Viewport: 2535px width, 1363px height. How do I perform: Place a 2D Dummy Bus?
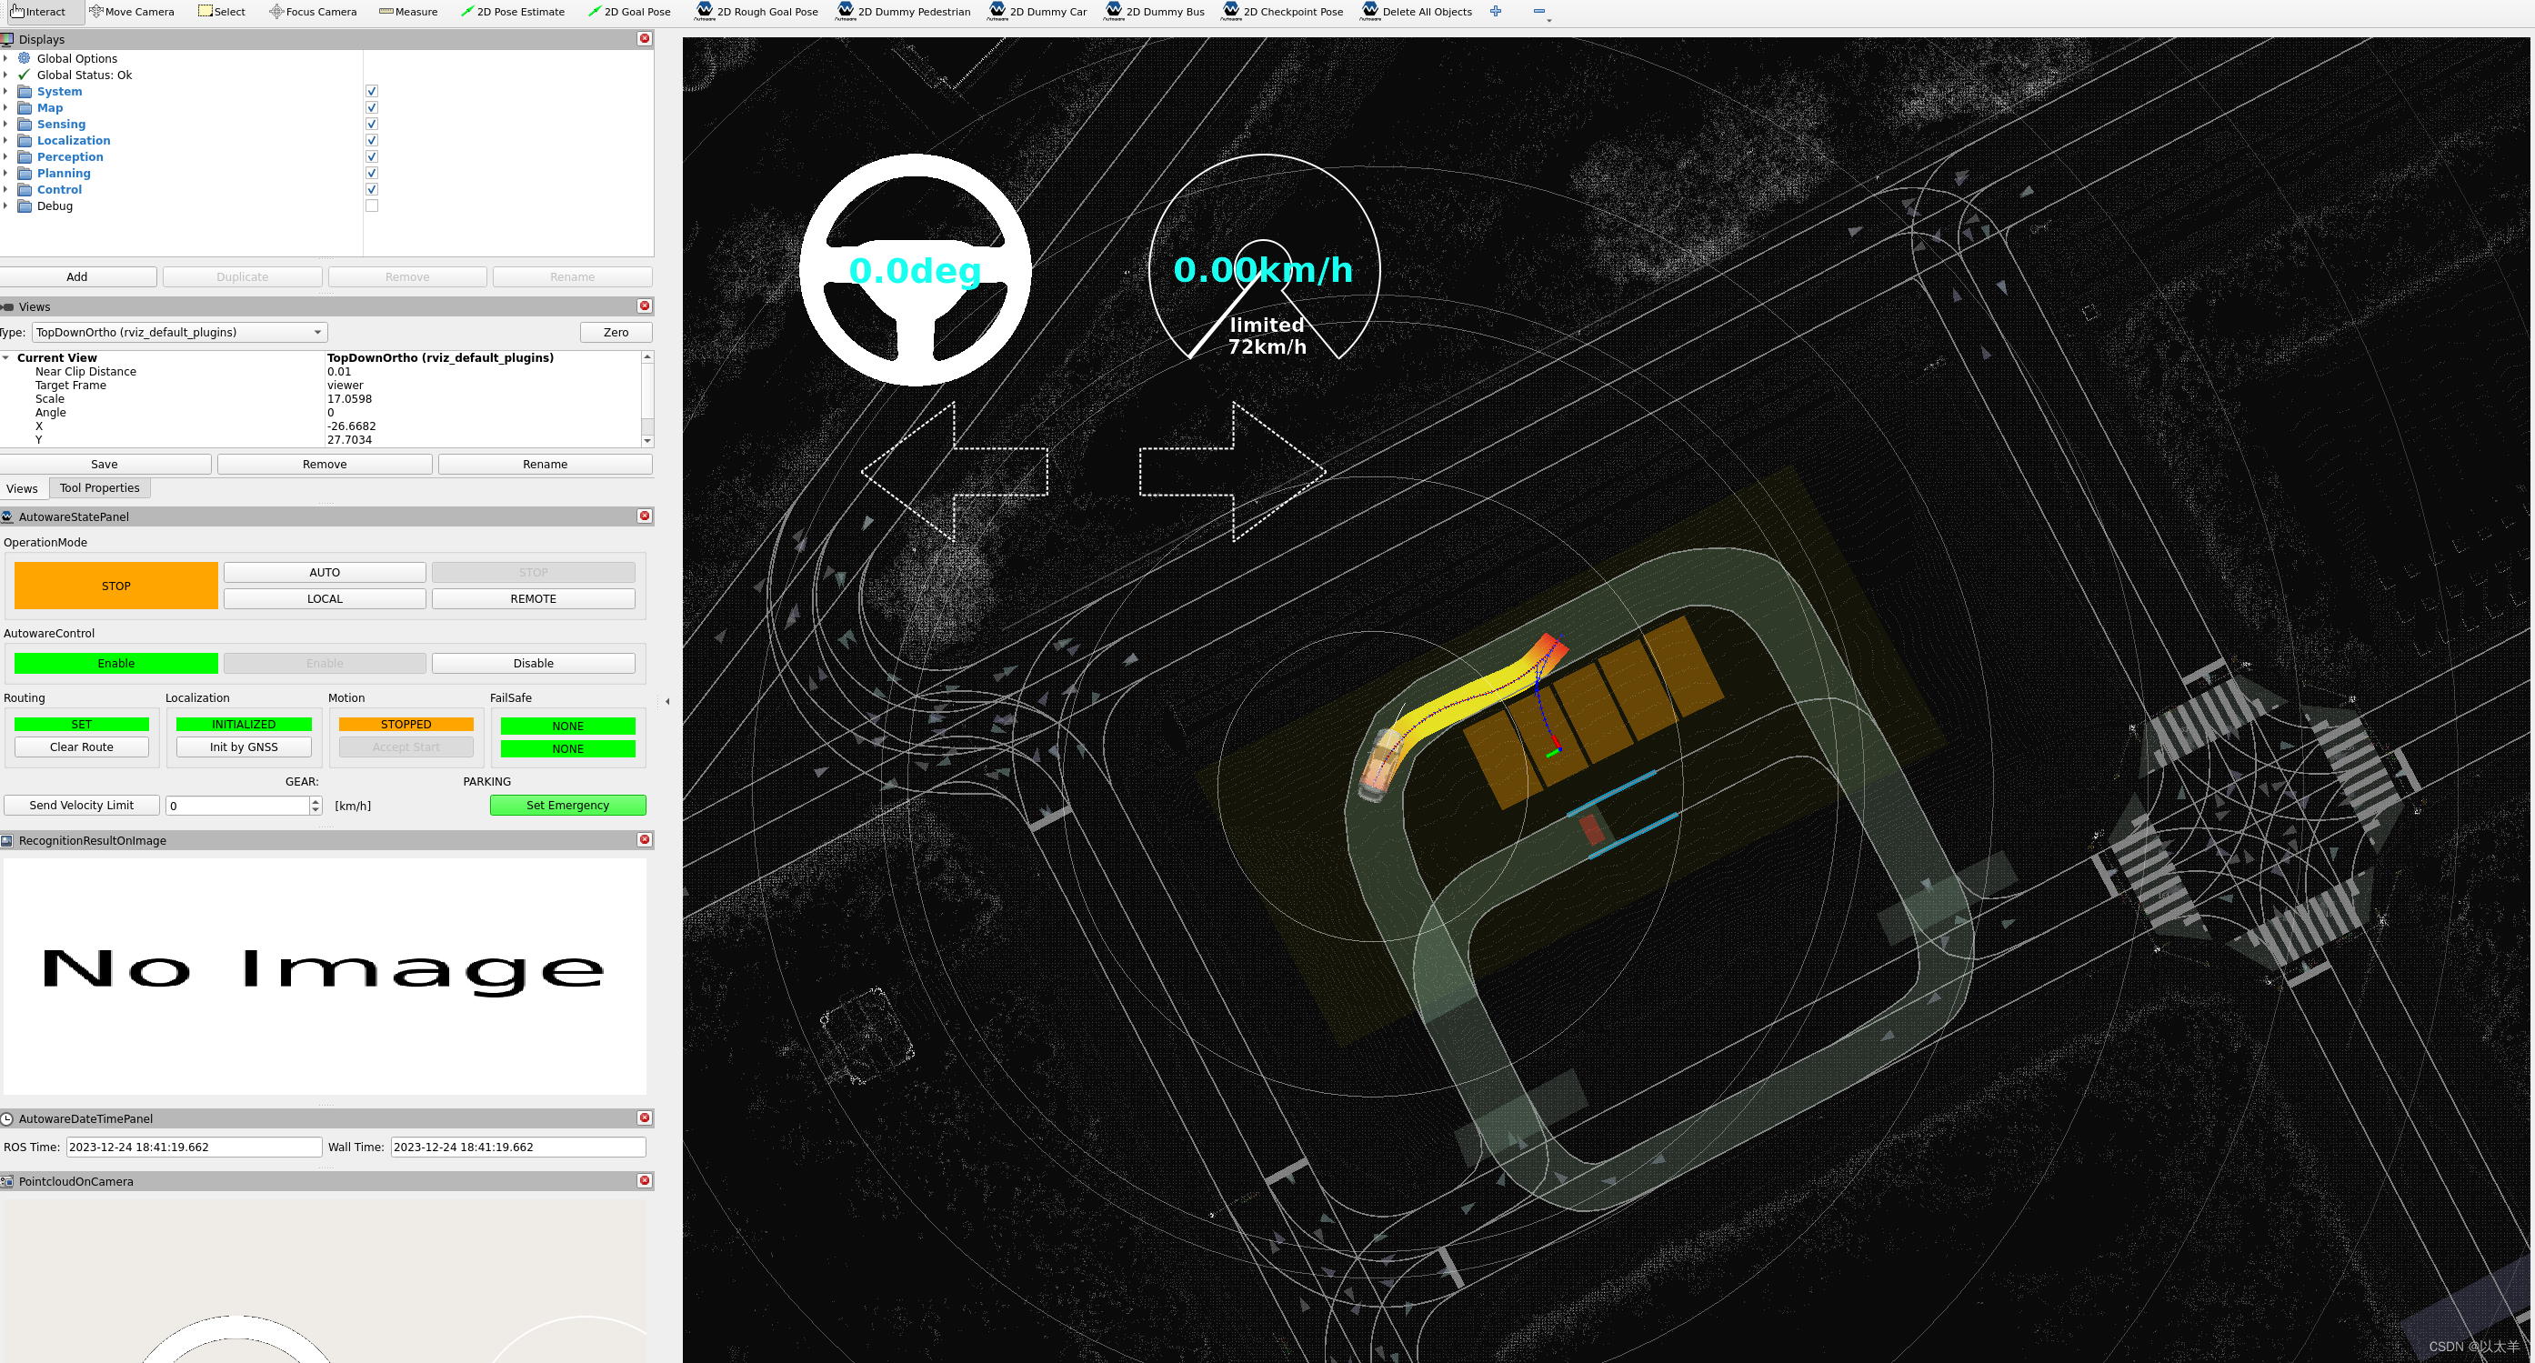click(x=1153, y=12)
